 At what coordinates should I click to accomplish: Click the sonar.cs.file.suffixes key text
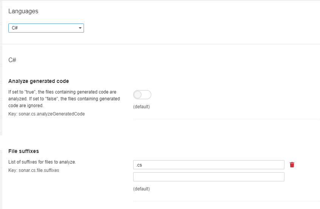(34, 170)
